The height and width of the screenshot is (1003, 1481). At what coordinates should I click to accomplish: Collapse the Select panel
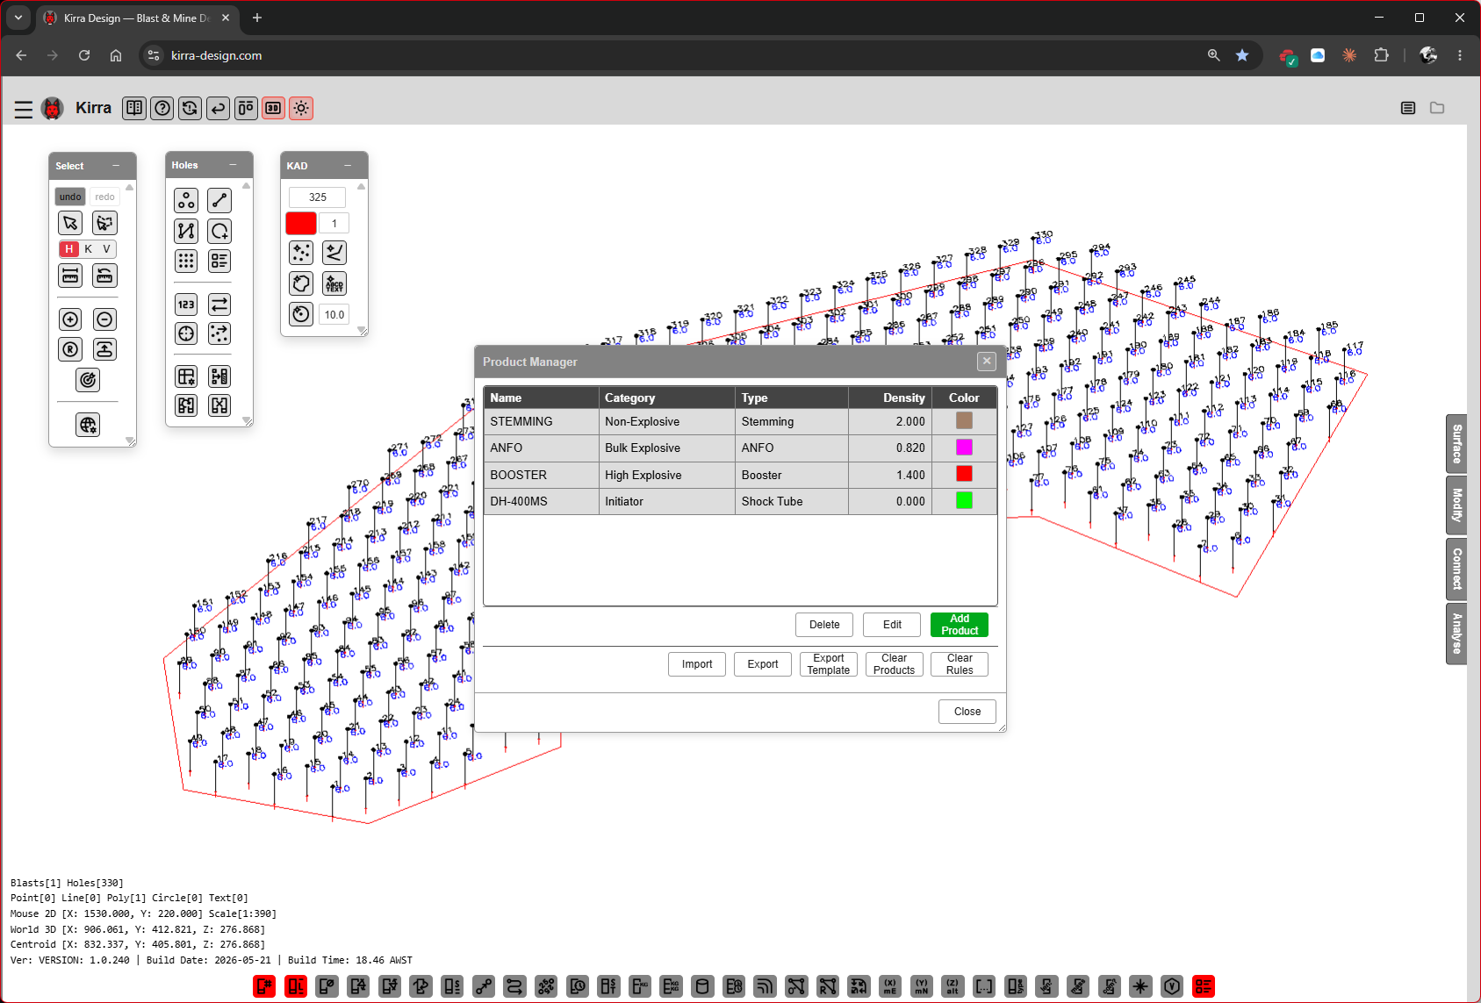pos(116,166)
